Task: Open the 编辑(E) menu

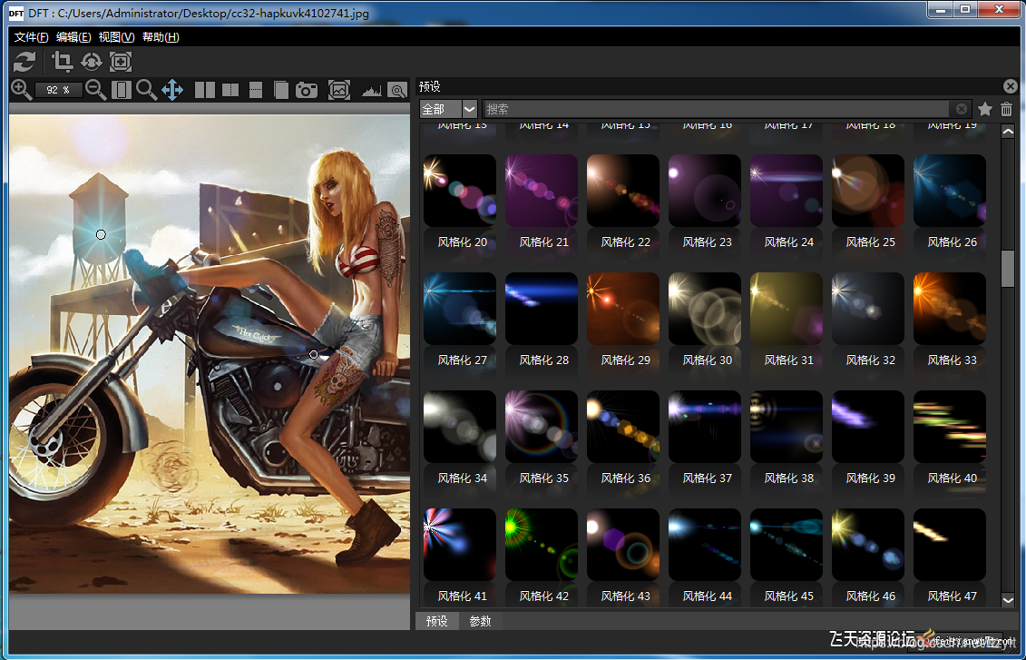Action: (x=73, y=37)
